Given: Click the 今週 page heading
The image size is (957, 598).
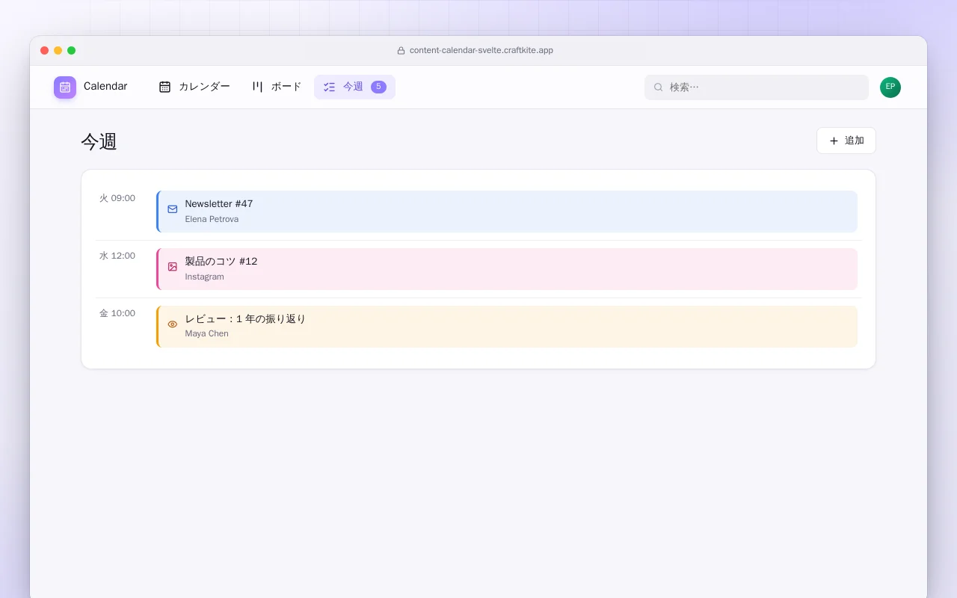Looking at the screenshot, I should pyautogui.click(x=99, y=142).
